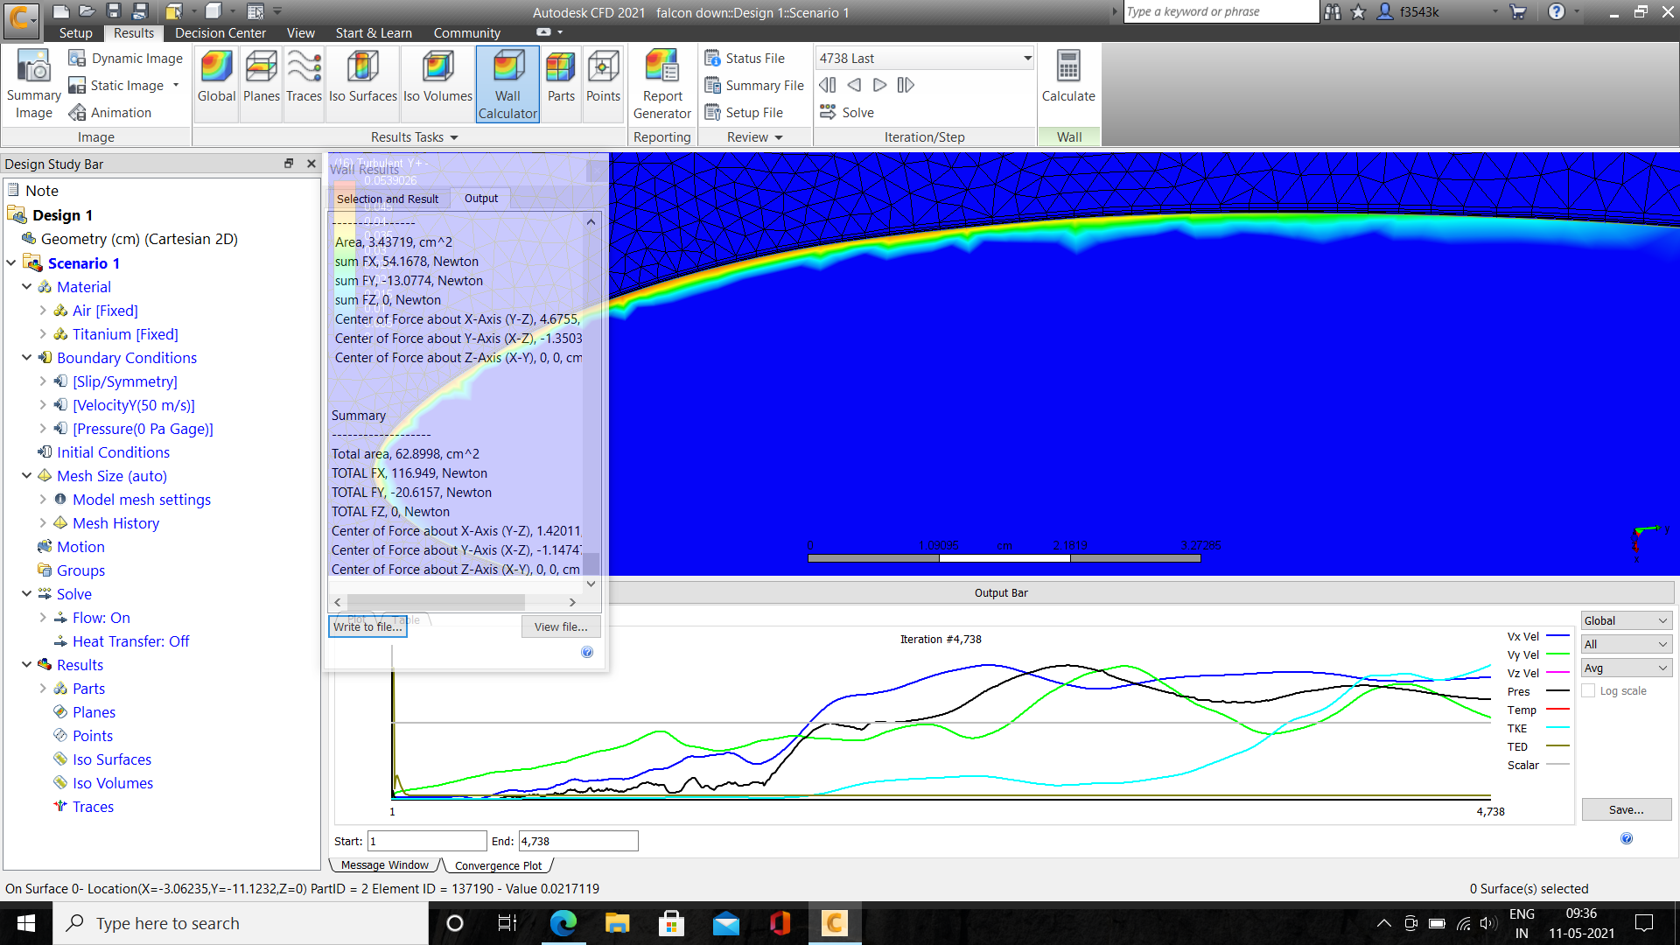Open the Wall Calculator tool
Image resolution: width=1680 pixels, height=945 pixels.
pyautogui.click(x=507, y=83)
